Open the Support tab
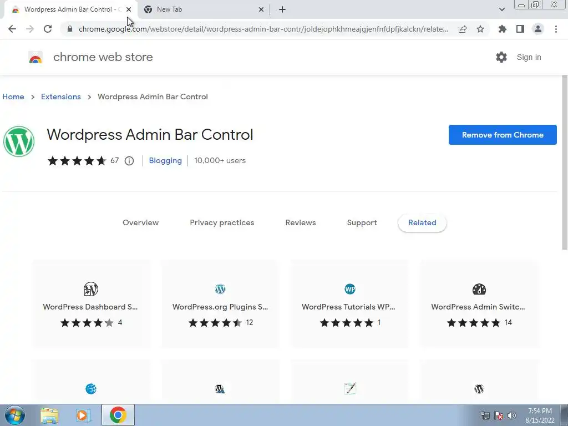 pyautogui.click(x=362, y=223)
